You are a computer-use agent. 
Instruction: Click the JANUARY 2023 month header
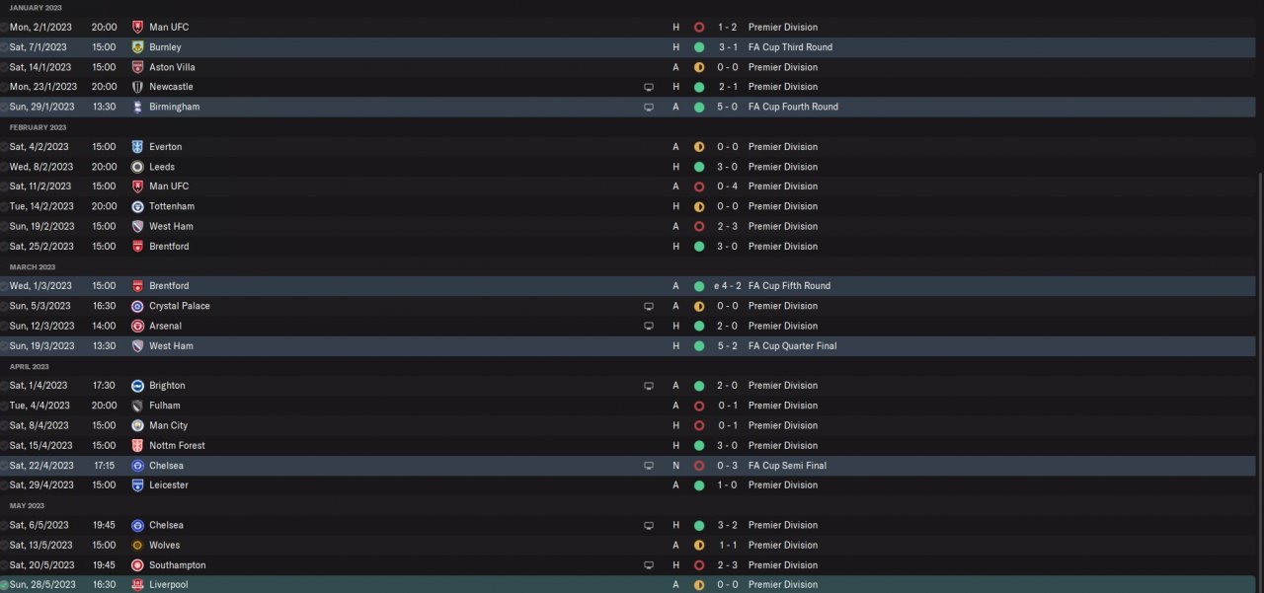tap(36, 8)
